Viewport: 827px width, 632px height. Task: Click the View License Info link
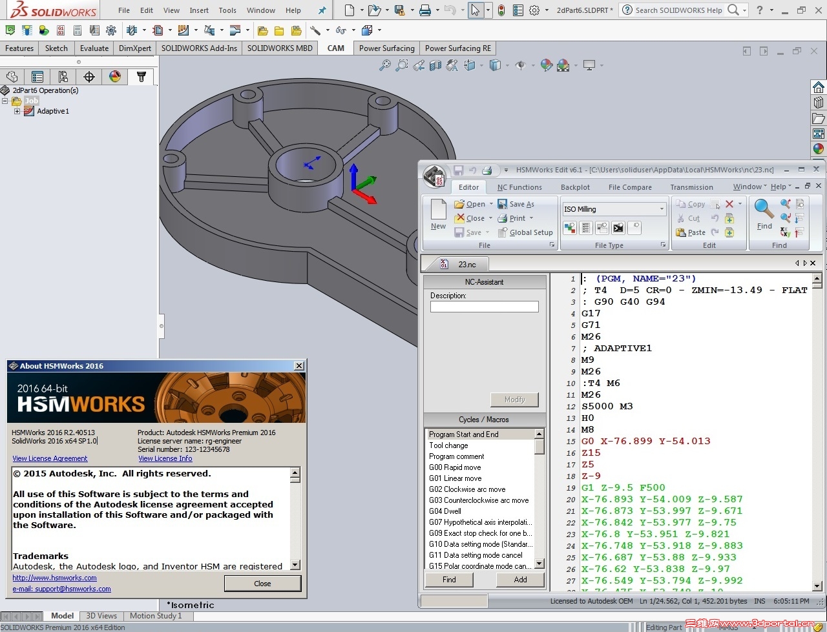point(165,458)
